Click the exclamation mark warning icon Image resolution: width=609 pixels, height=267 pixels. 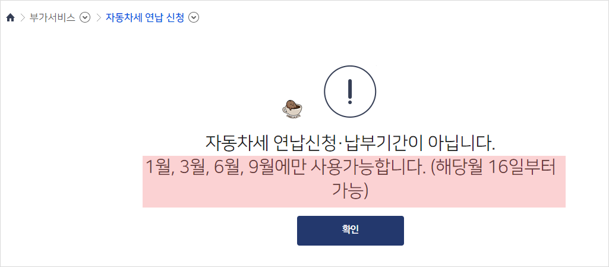[350, 92]
